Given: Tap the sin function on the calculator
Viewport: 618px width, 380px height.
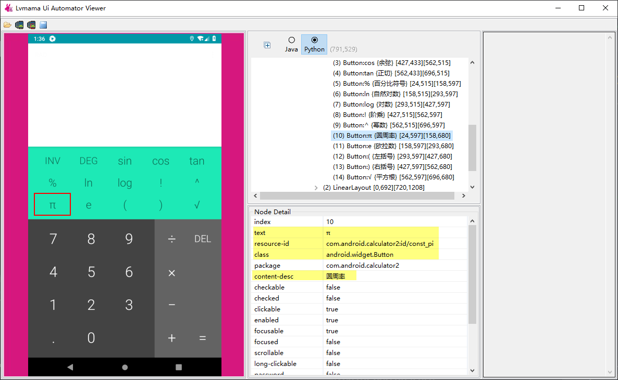Looking at the screenshot, I should 125,161.
